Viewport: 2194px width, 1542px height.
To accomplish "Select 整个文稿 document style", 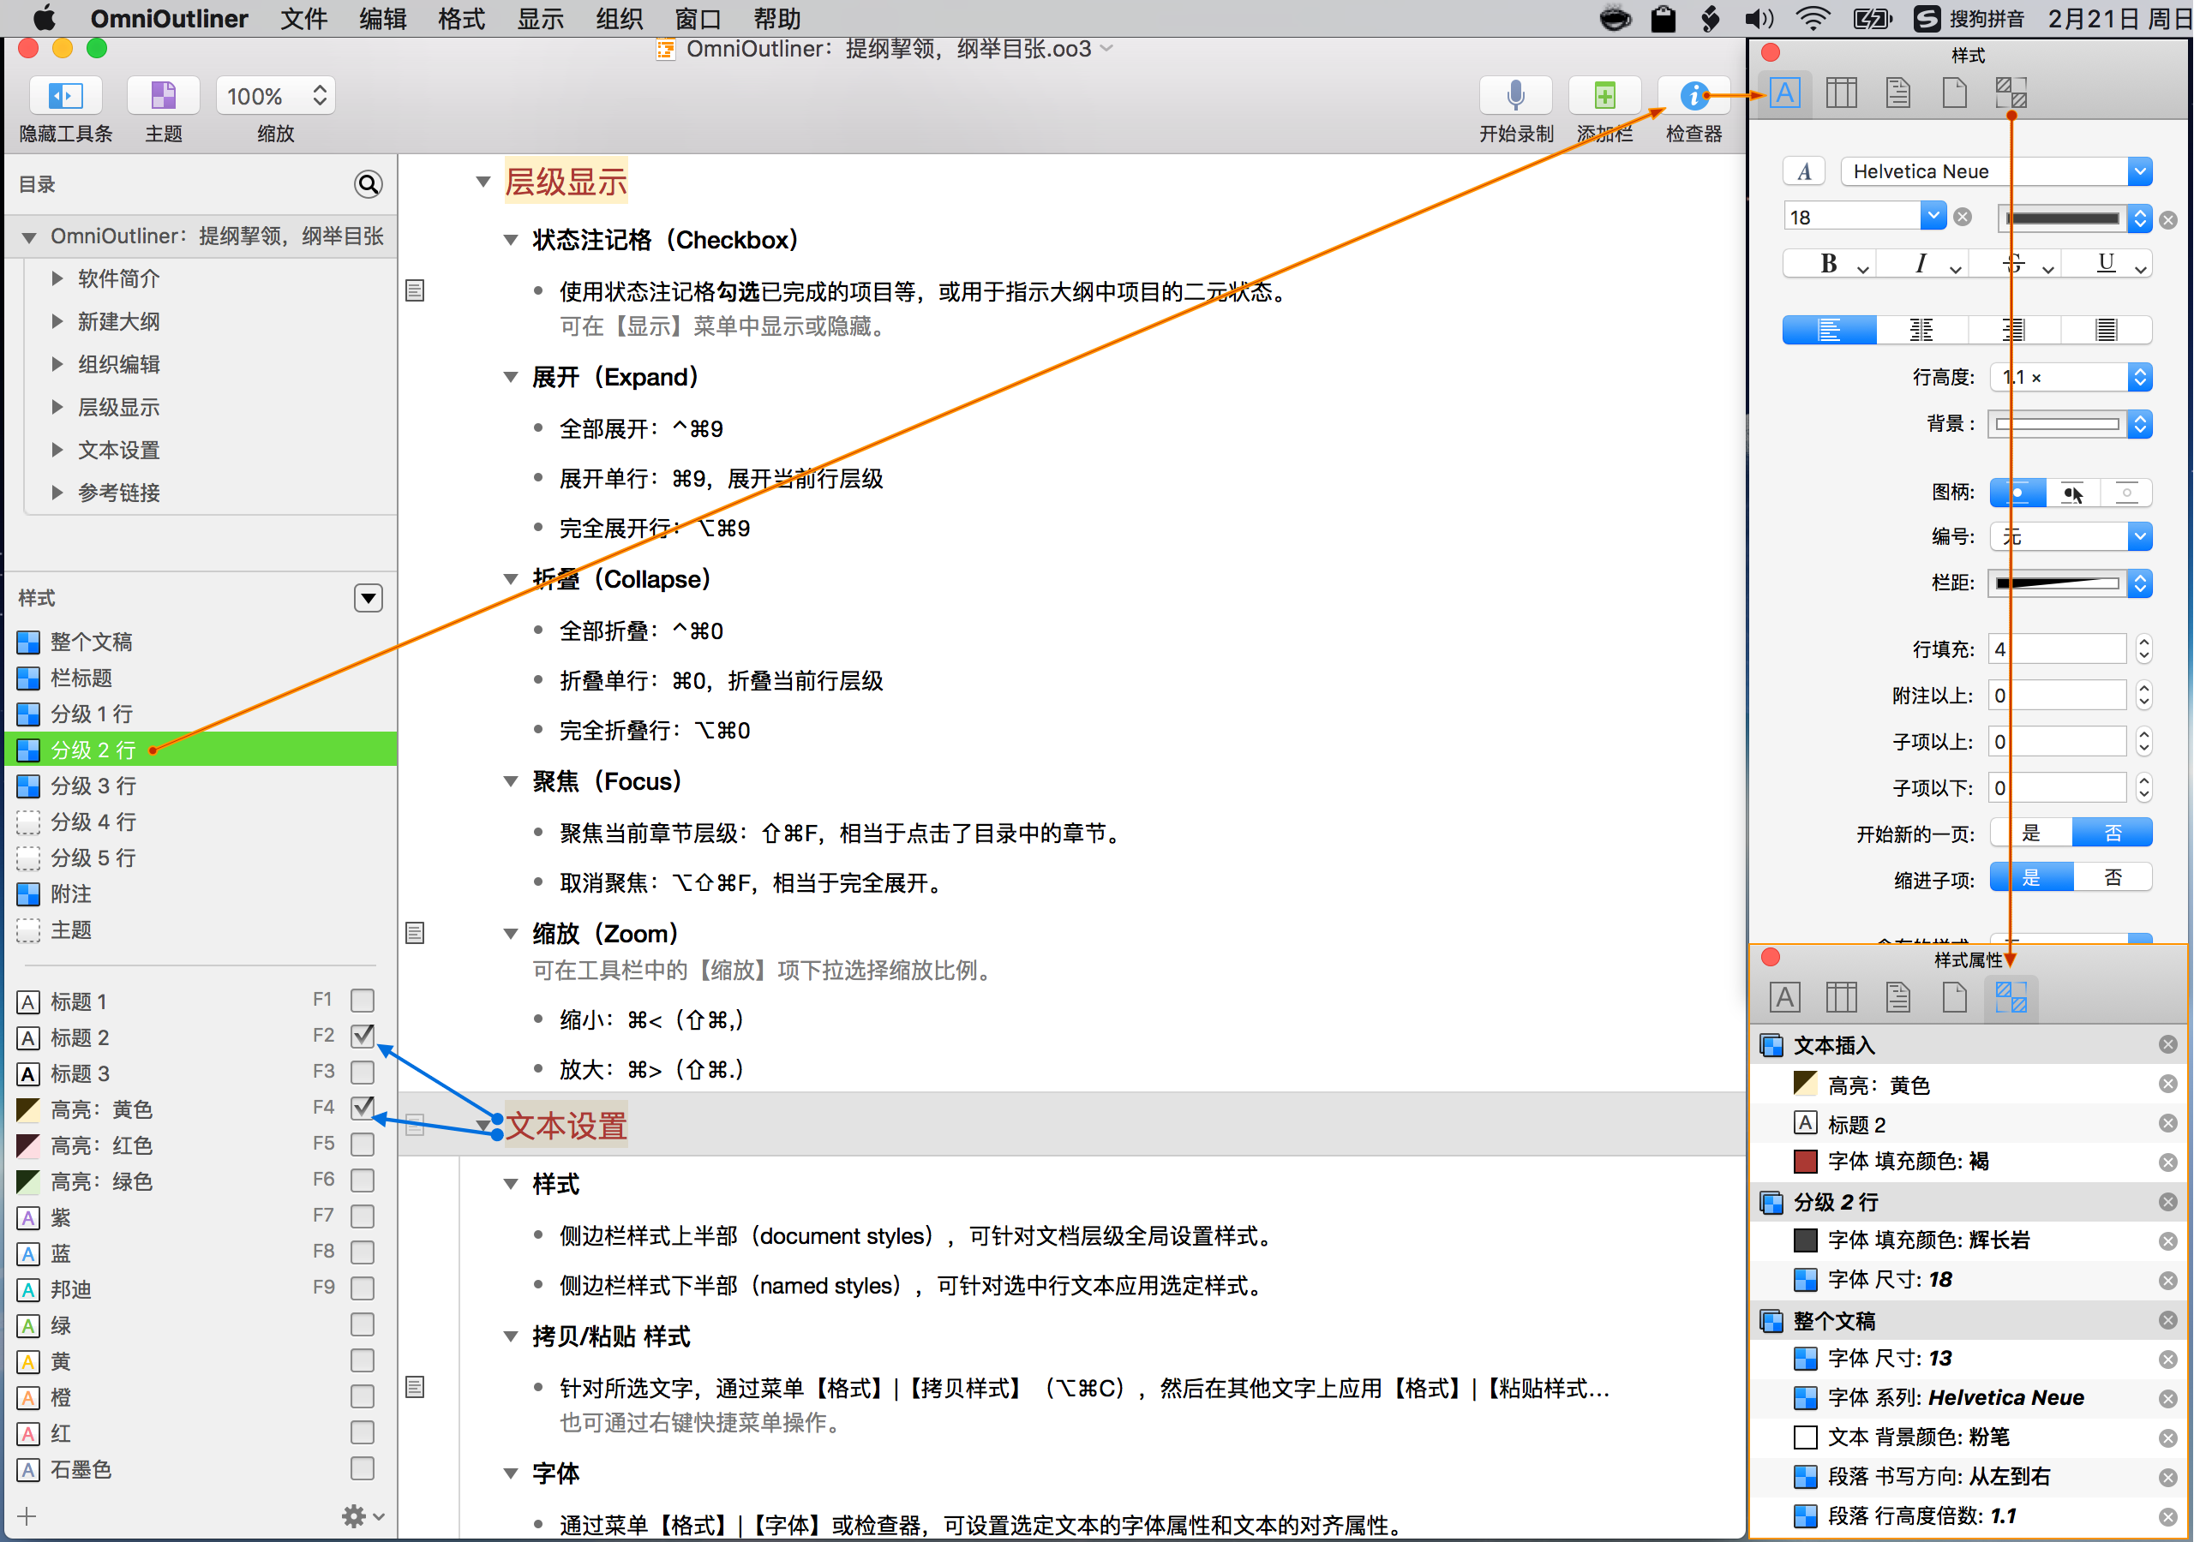I will click(201, 641).
